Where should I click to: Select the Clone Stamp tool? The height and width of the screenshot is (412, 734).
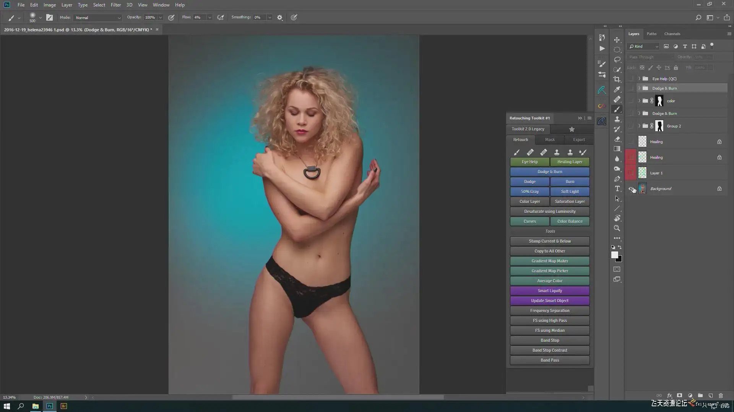617,119
